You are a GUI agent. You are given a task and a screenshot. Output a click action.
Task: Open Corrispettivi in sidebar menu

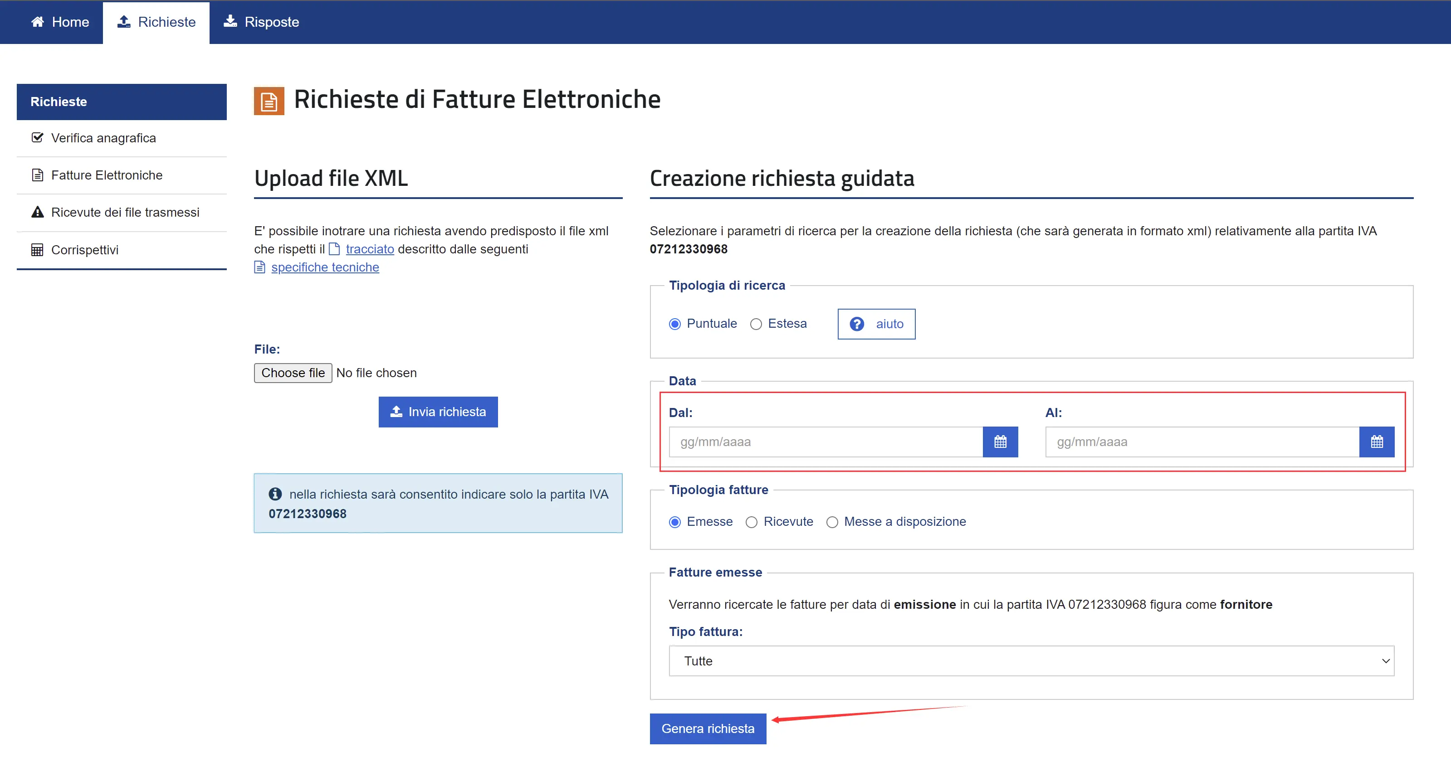pos(84,250)
